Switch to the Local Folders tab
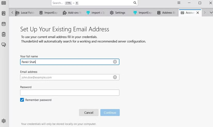213x127 pixels. 25,13
